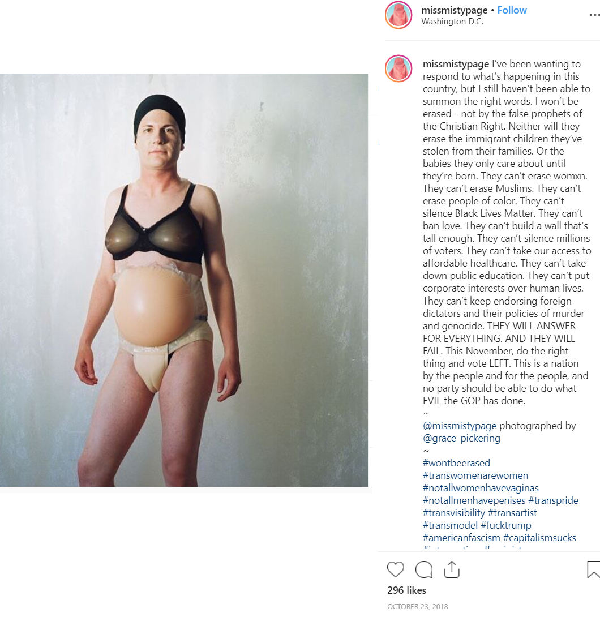Open missmistypage username in caption
The height and width of the screenshot is (617, 600).
456,64
